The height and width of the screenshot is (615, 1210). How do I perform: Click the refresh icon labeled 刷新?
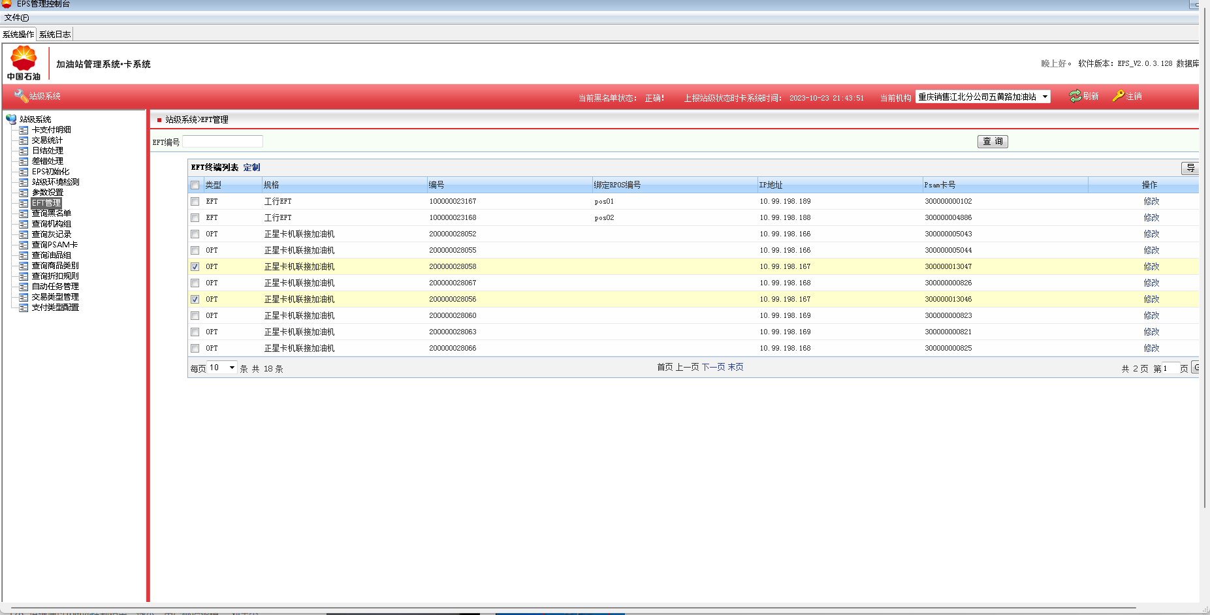coord(1075,97)
